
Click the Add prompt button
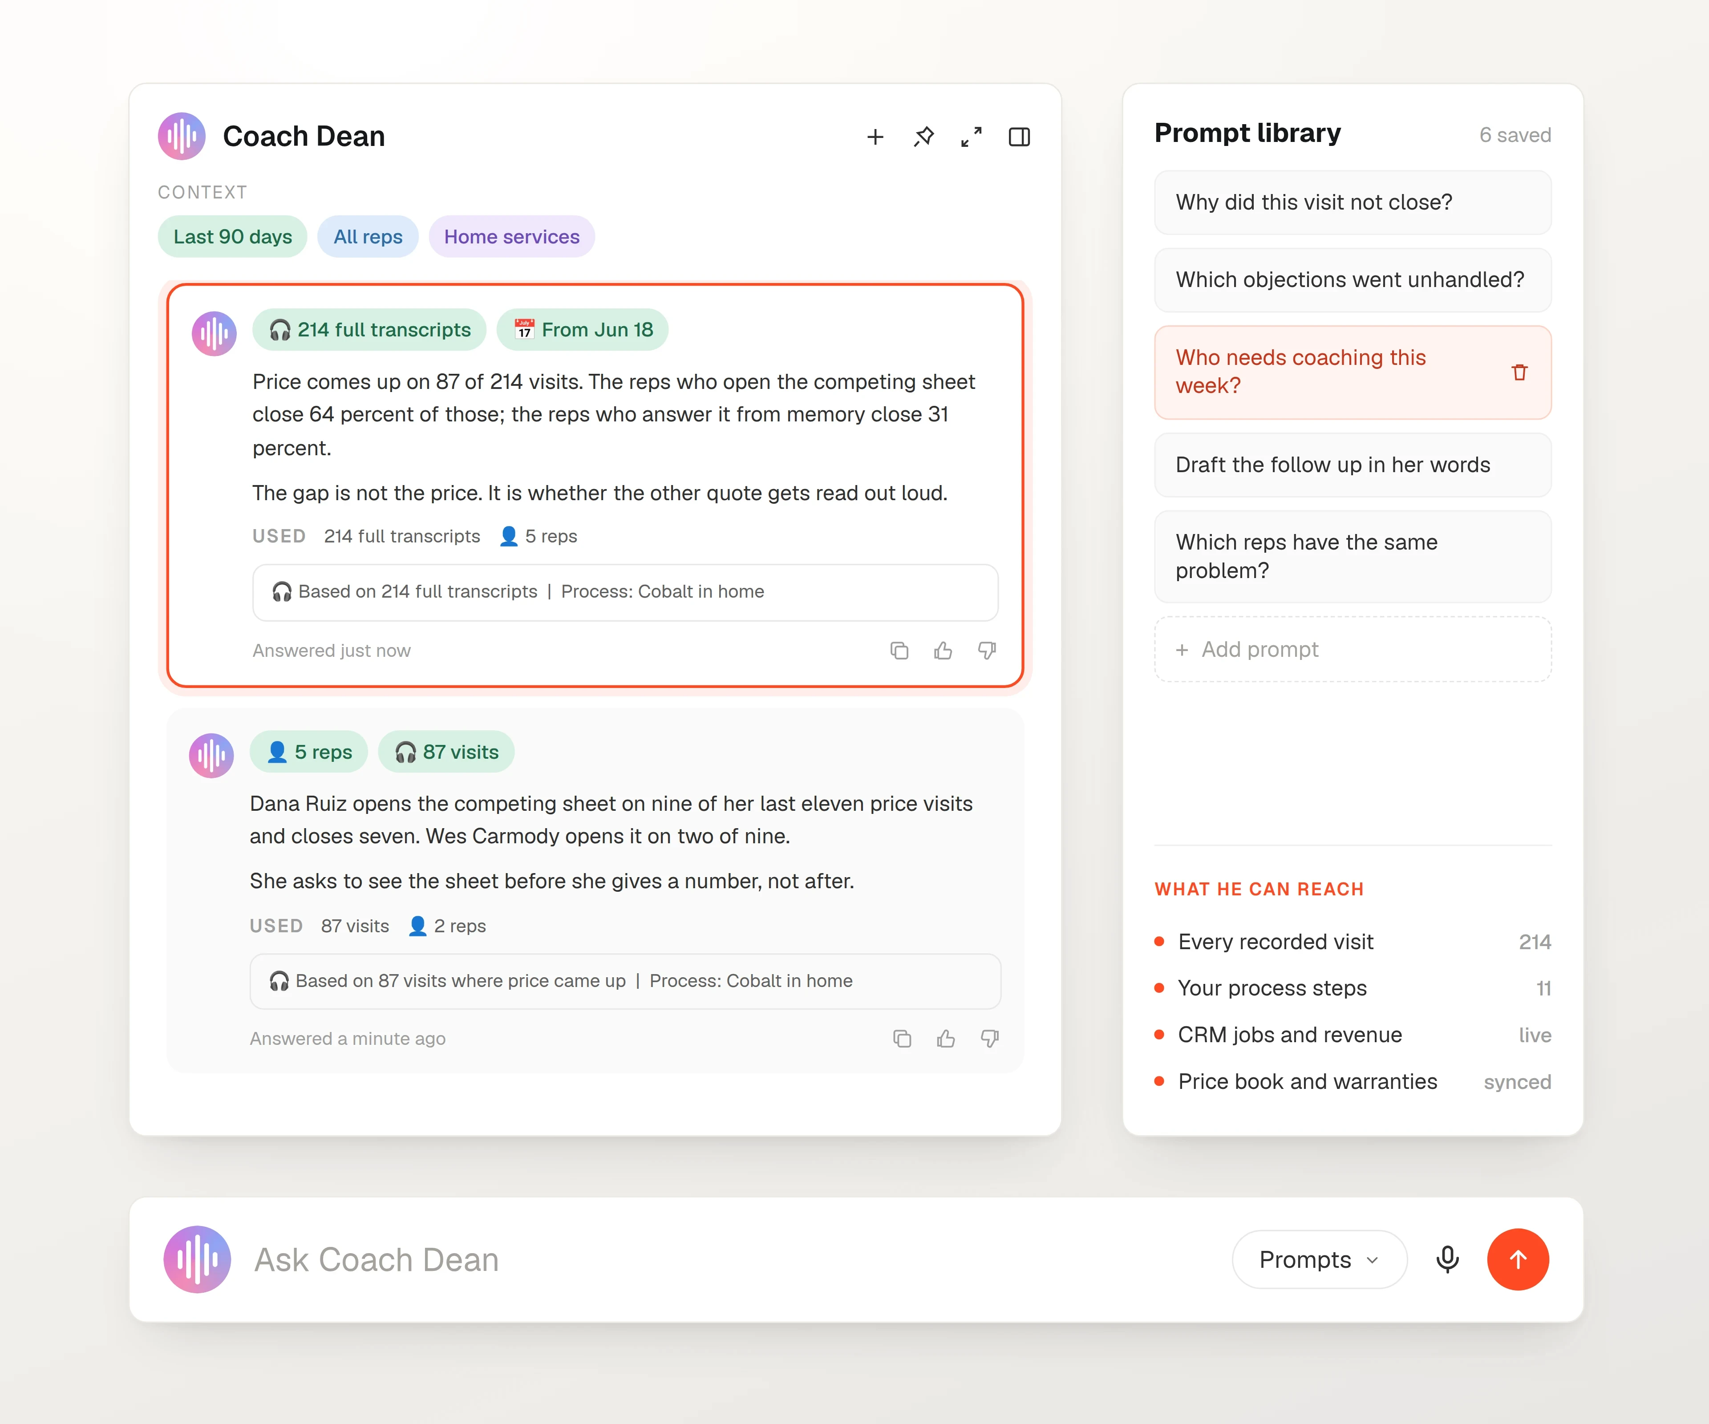[x=1353, y=649]
